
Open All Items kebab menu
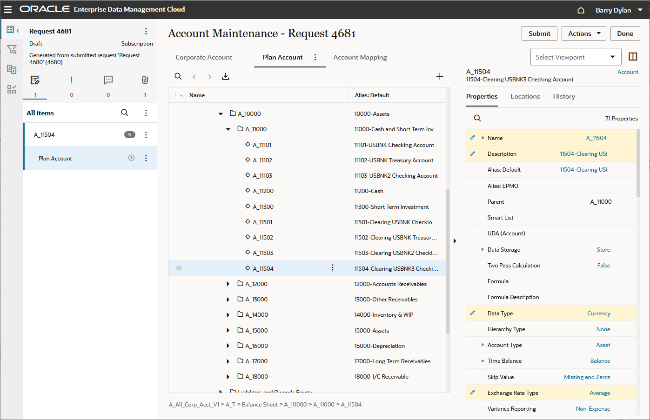pyautogui.click(x=146, y=113)
